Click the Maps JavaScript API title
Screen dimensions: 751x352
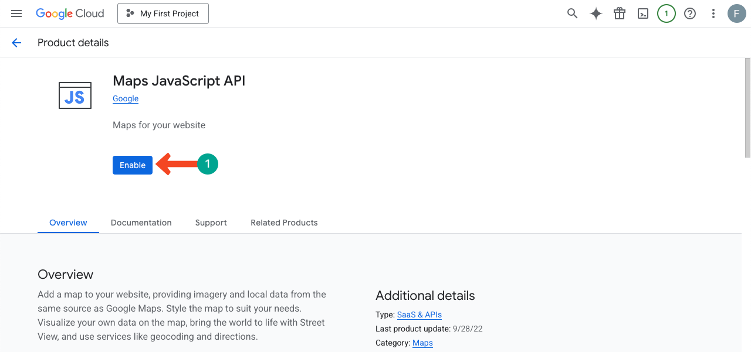[x=179, y=81]
